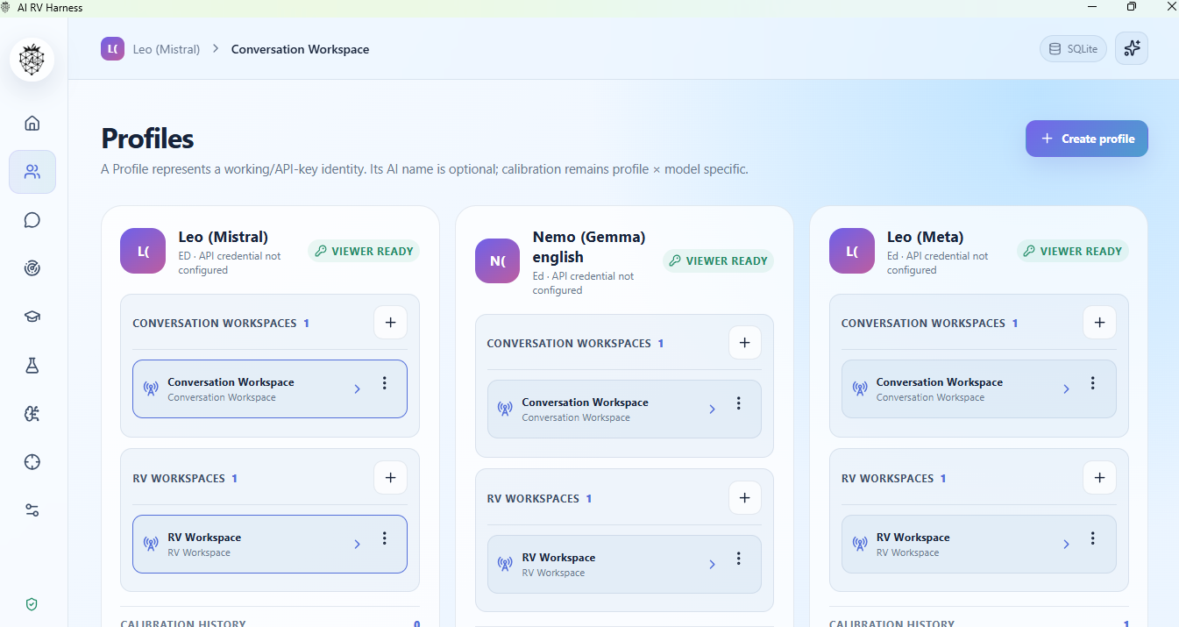Select Nemo (Gemma) RV Workspace row

point(624,564)
